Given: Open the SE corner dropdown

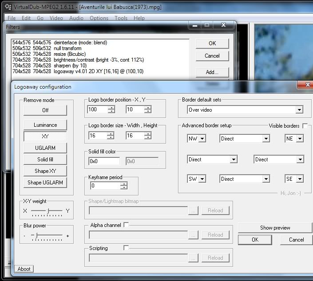Looking at the screenshot, I should coord(300,179).
